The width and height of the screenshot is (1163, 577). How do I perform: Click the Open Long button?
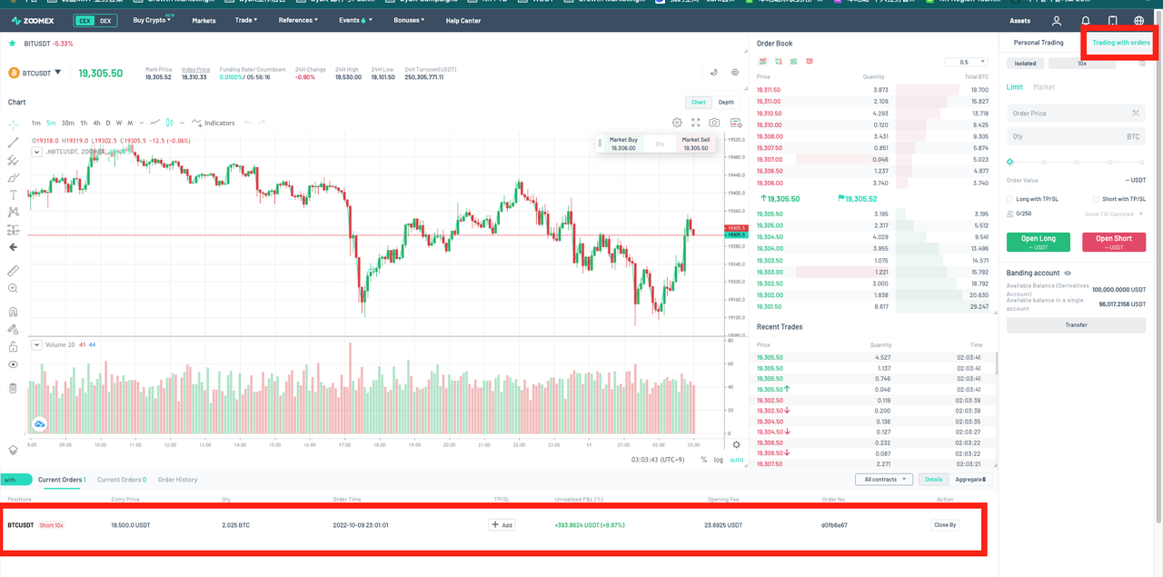pyautogui.click(x=1037, y=243)
